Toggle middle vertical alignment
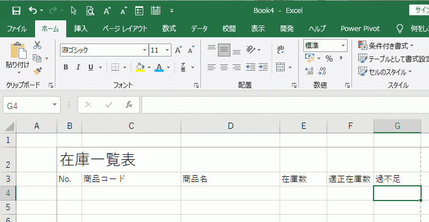Image resolution: width=429 pixels, height=222 pixels. [224, 50]
